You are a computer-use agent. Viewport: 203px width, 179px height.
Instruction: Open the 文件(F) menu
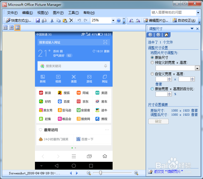pos(12,13)
